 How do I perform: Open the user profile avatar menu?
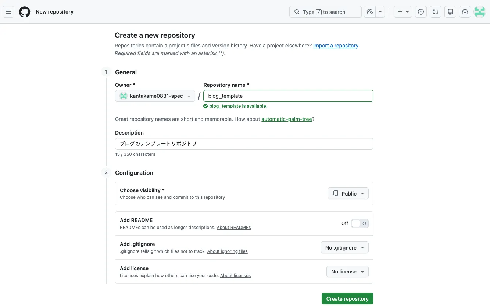[480, 12]
